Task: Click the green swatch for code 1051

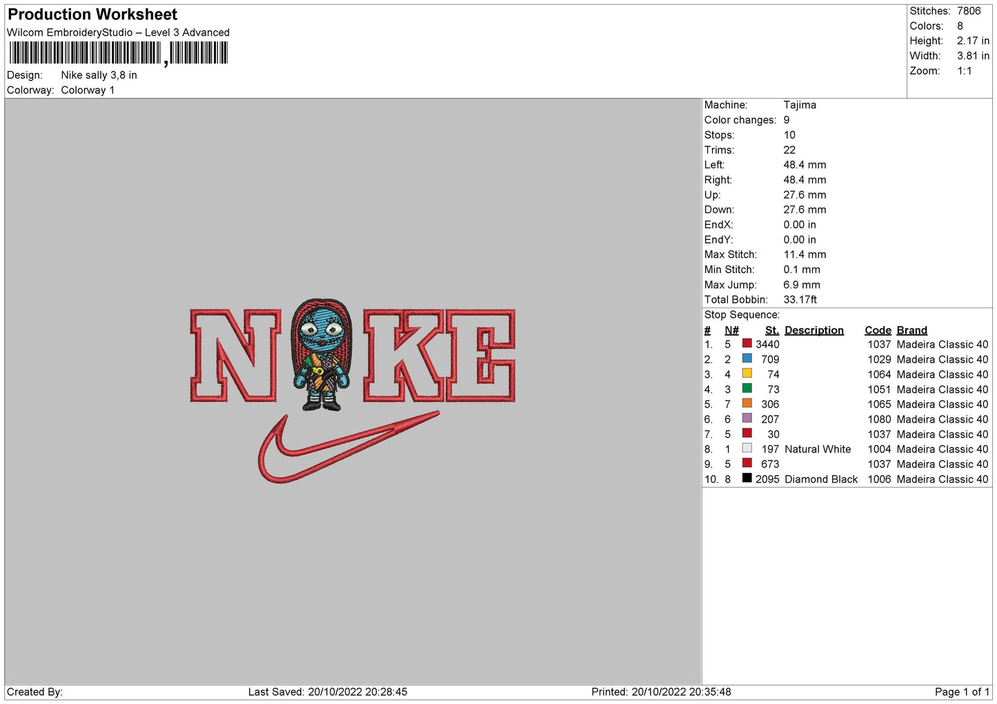Action: [747, 388]
